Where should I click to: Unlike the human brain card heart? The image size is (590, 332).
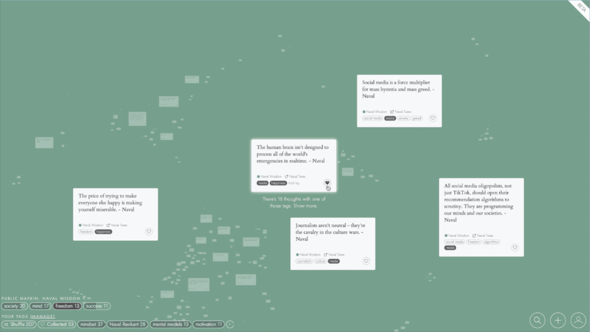pyautogui.click(x=327, y=183)
